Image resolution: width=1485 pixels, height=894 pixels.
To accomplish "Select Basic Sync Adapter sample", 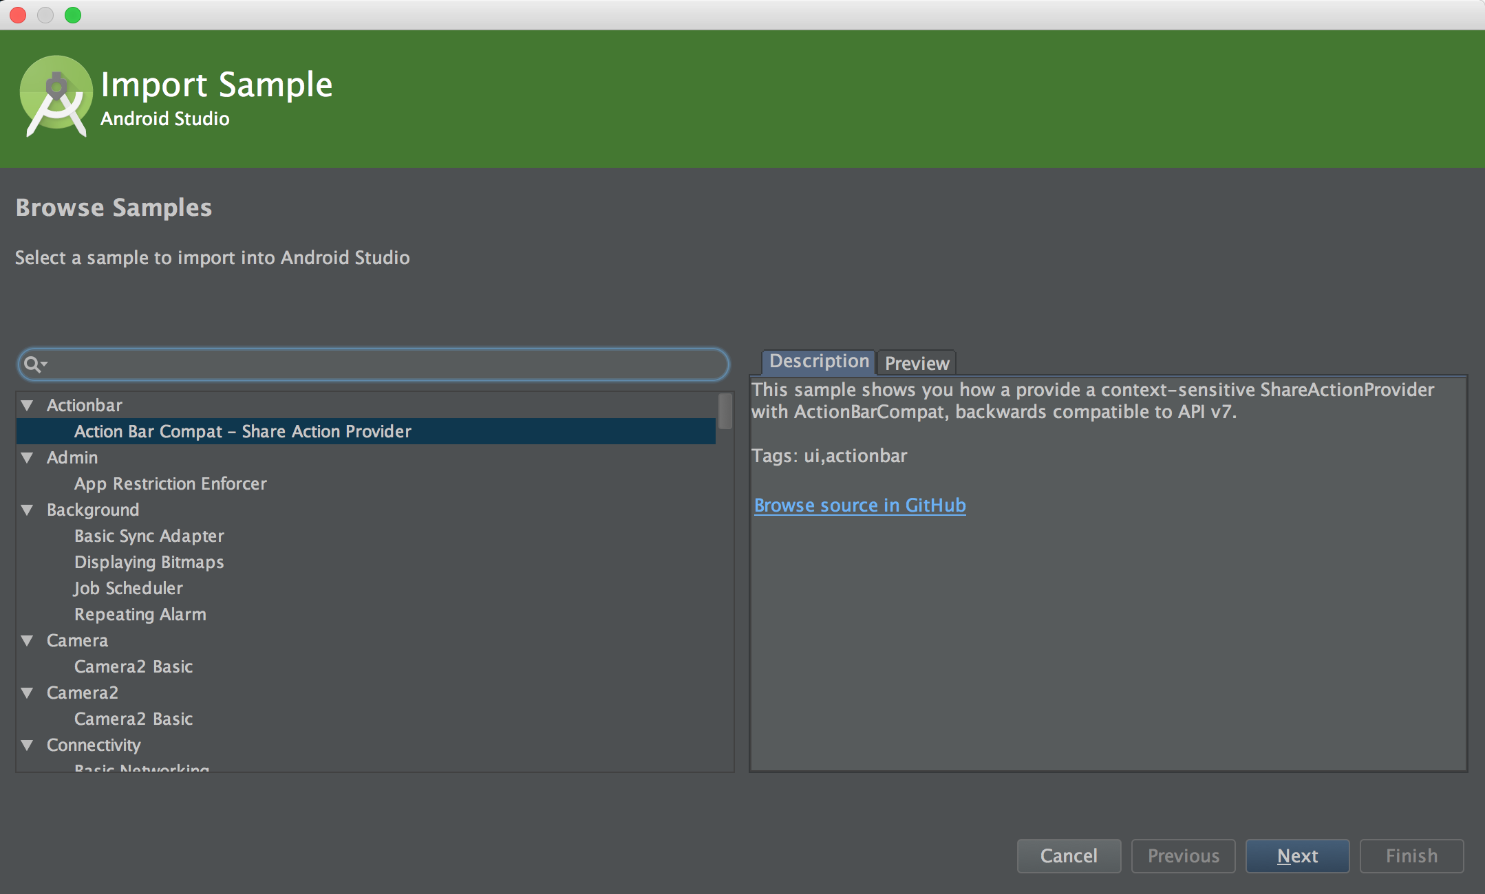I will (x=149, y=536).
